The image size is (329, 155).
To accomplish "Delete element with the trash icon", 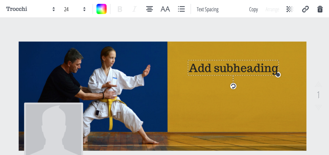I will point(320,9).
